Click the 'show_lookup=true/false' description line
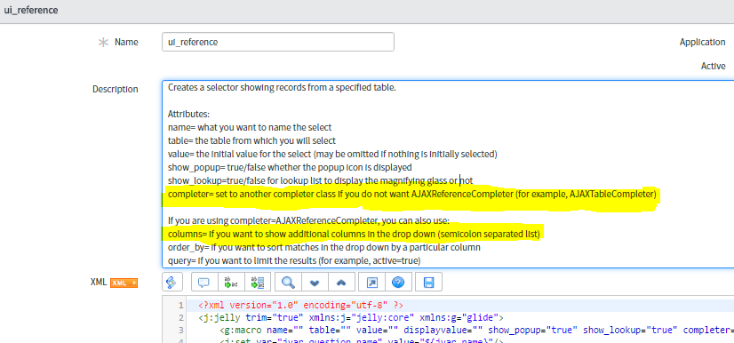 coord(320,180)
